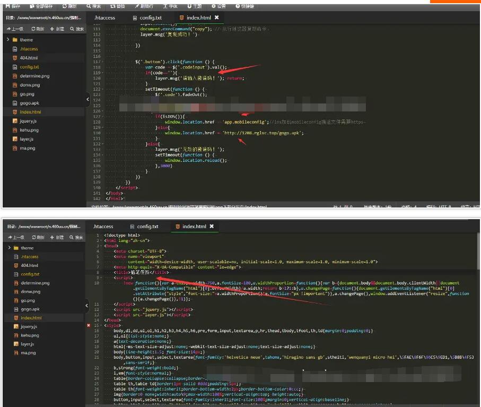The image size is (481, 407).
Task: Switch to the config.txt tab in the lower editor
Action: pyautogui.click(x=148, y=227)
